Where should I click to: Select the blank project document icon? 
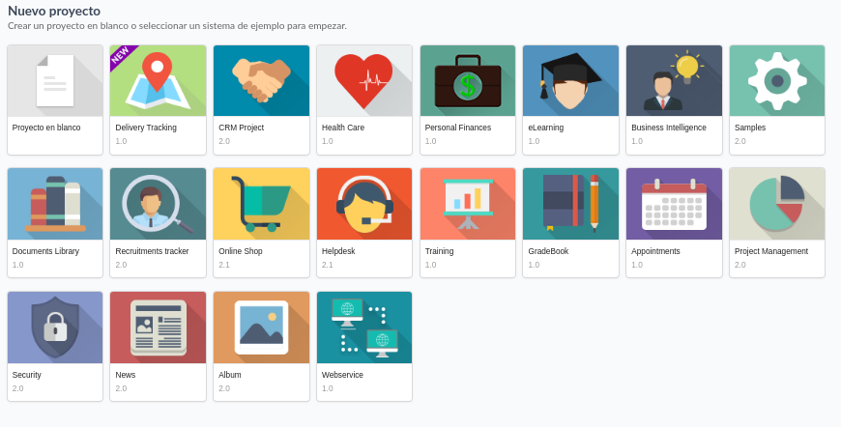55,81
